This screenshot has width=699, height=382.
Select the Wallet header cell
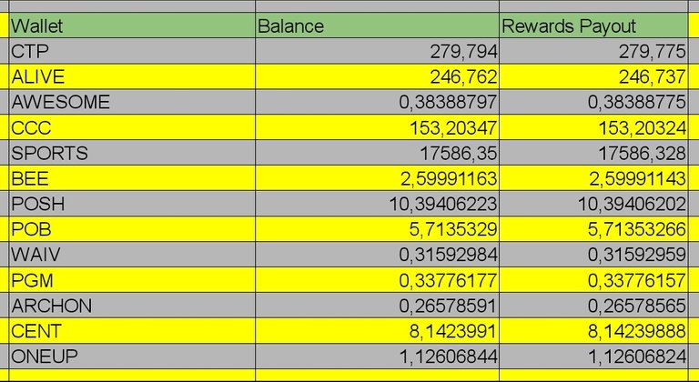pyautogui.click(x=132, y=25)
